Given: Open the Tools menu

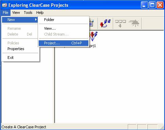Looking at the screenshot, I should click(28, 13).
